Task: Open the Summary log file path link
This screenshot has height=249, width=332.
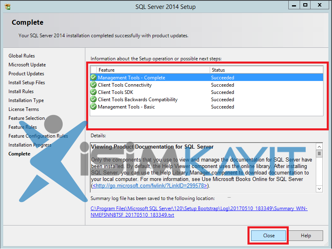Action: click(199, 211)
